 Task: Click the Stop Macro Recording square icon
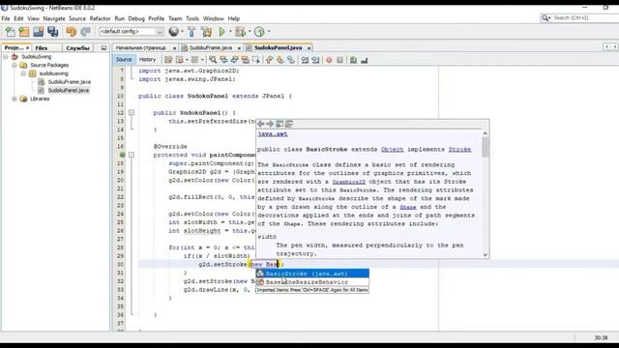pos(339,60)
